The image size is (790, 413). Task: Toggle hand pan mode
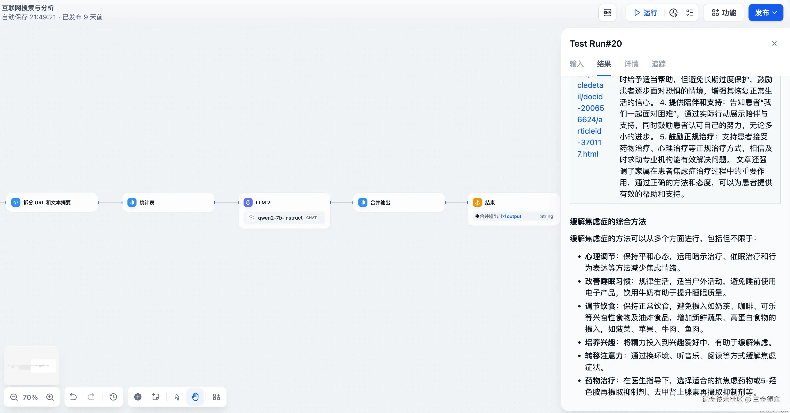(195, 397)
